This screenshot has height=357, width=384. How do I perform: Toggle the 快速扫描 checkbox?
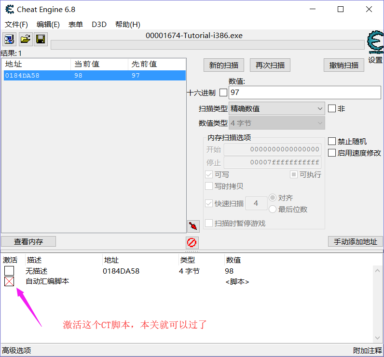pyautogui.click(x=209, y=203)
